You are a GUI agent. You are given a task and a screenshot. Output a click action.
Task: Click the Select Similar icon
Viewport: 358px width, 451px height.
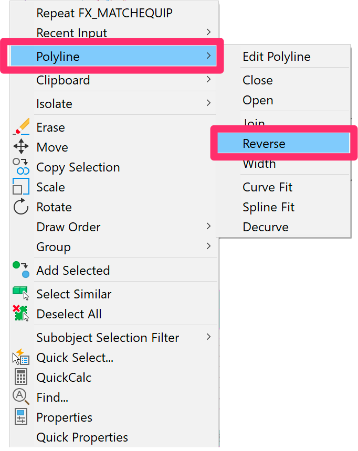click(21, 293)
